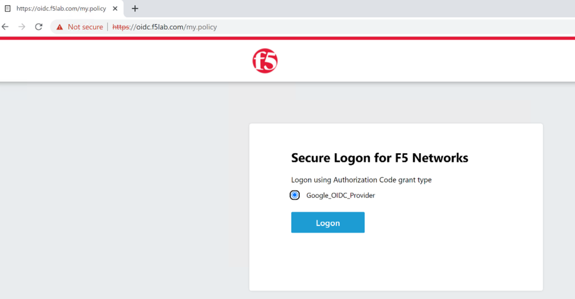This screenshot has width=575, height=299.
Task: Click the browser forward arrow
Action: pyautogui.click(x=22, y=27)
